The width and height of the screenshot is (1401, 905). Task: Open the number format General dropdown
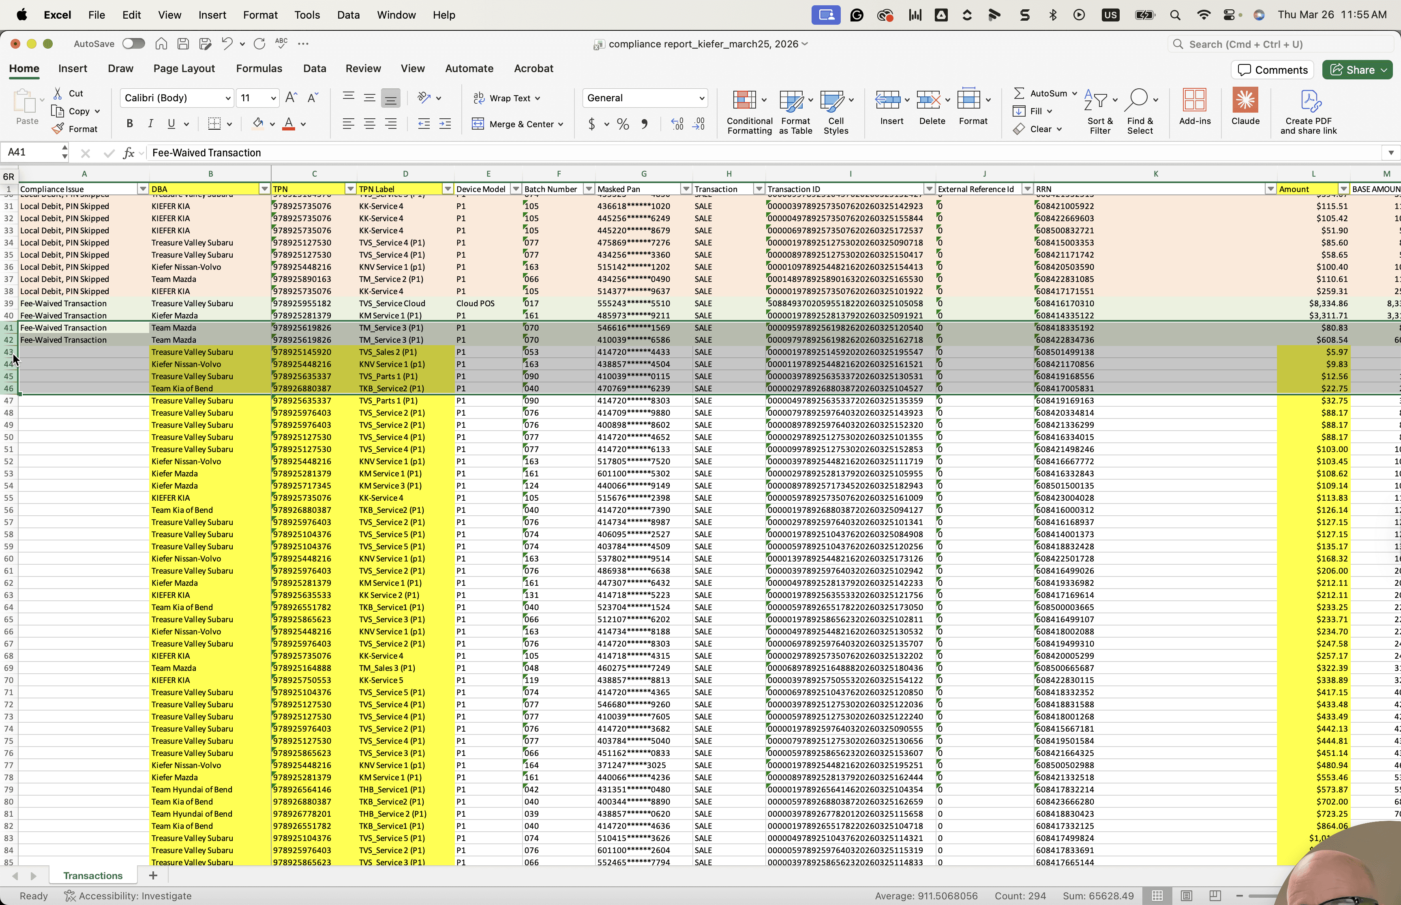tap(701, 98)
